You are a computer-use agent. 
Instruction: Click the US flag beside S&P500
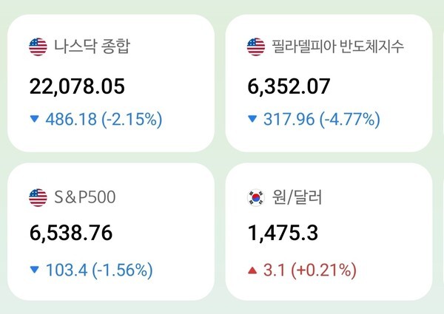(x=38, y=197)
